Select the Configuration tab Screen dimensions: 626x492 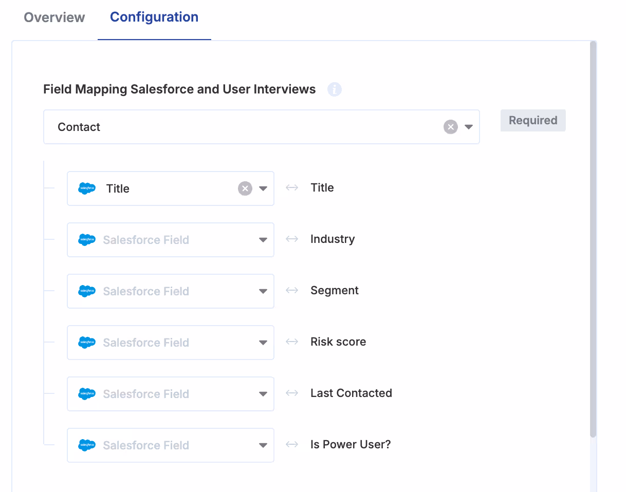[154, 17]
